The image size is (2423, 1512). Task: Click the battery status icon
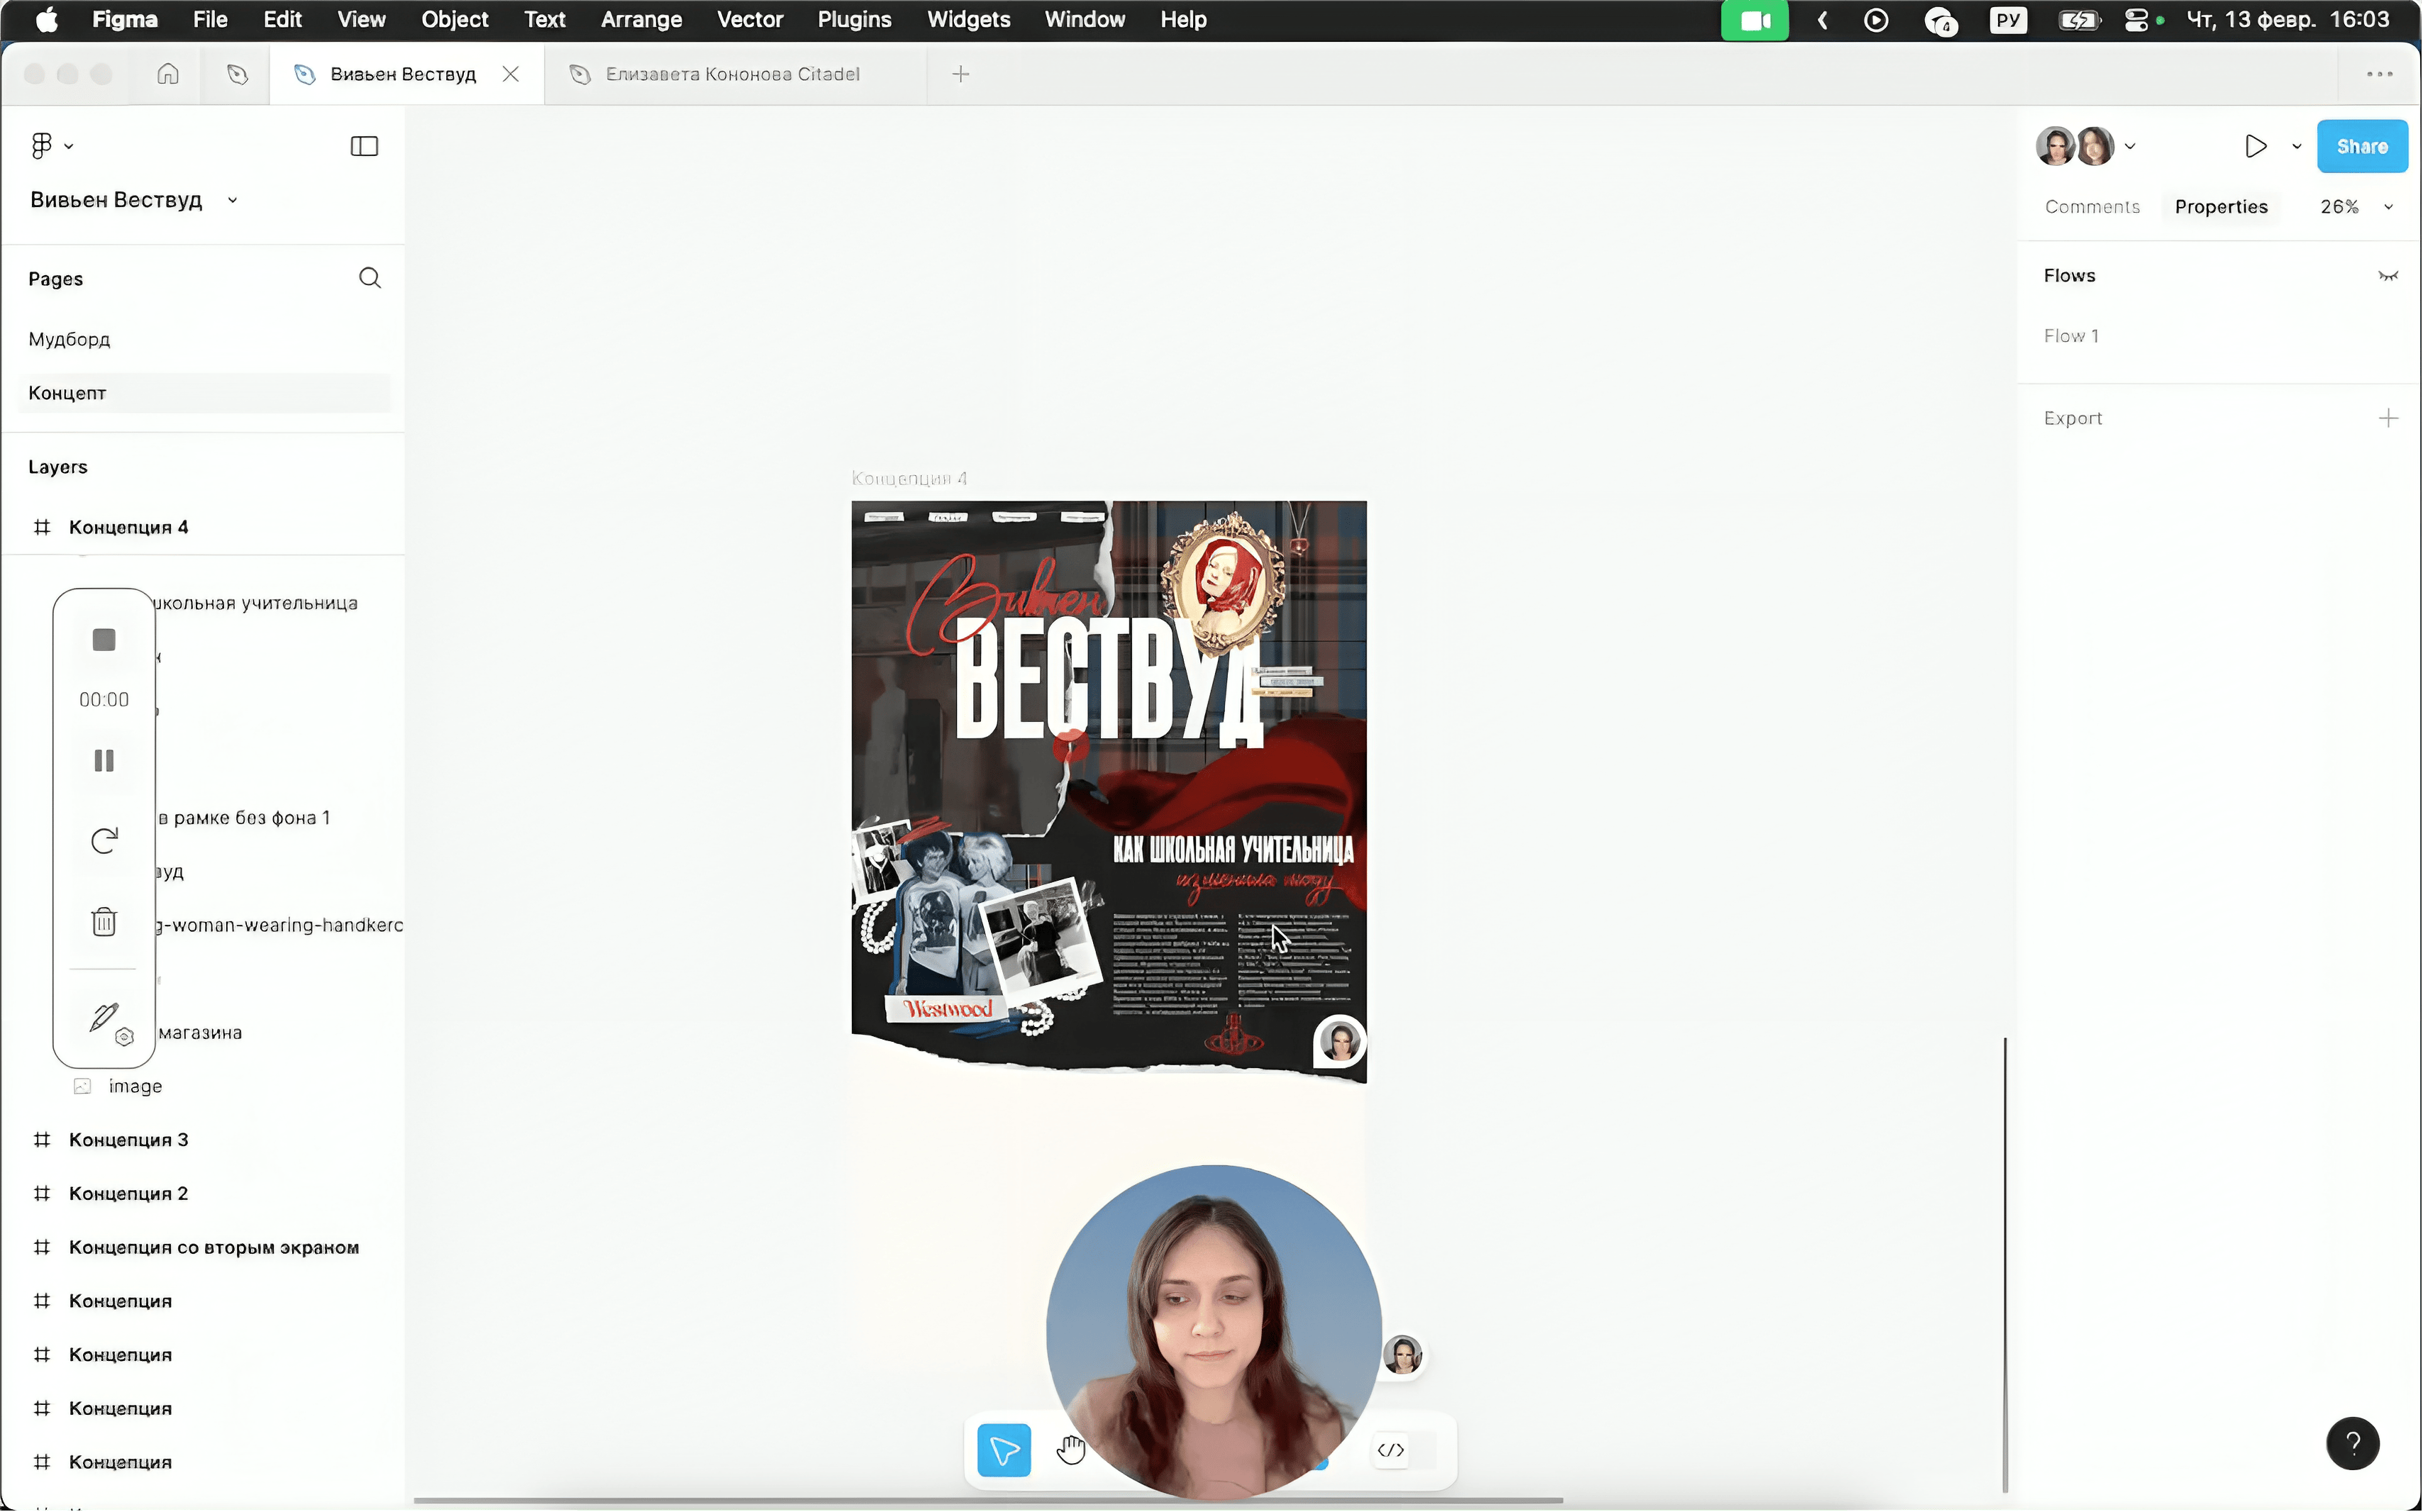tap(2079, 20)
